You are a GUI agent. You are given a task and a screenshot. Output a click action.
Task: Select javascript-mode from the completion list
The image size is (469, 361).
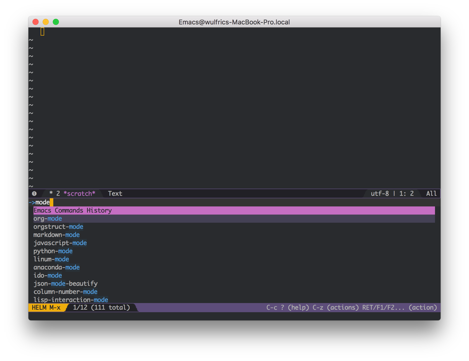tap(60, 243)
